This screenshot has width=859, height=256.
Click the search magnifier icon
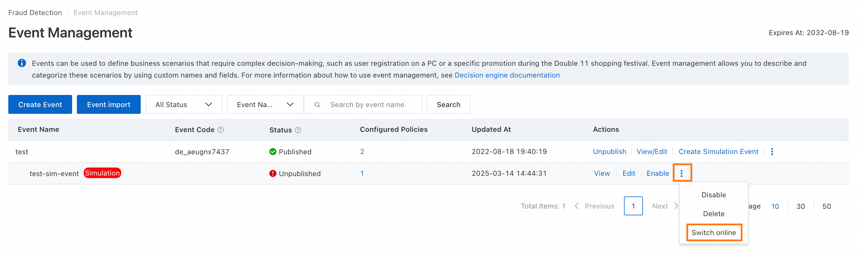tap(317, 105)
